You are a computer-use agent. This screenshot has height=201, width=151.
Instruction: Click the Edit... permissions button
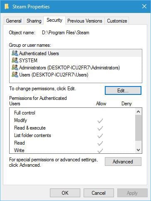(123, 91)
